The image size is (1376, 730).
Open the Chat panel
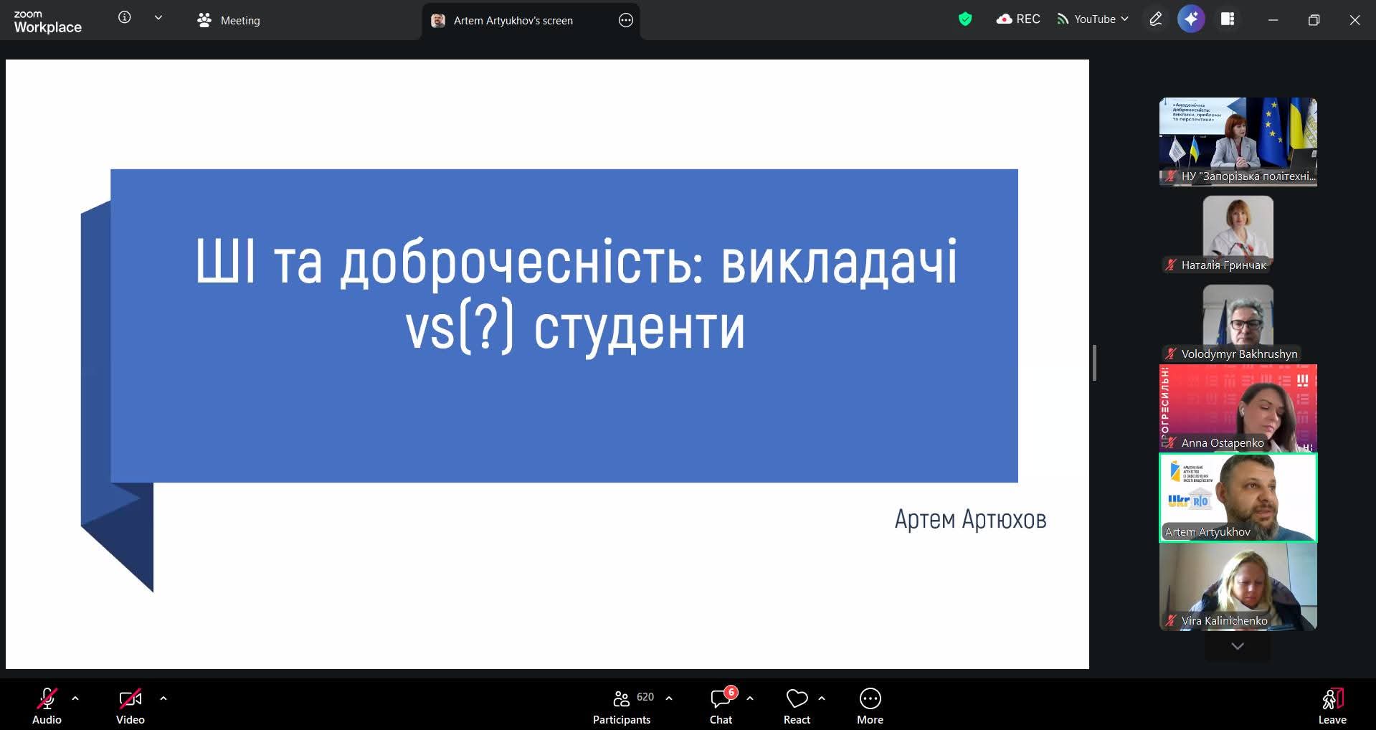(x=721, y=706)
